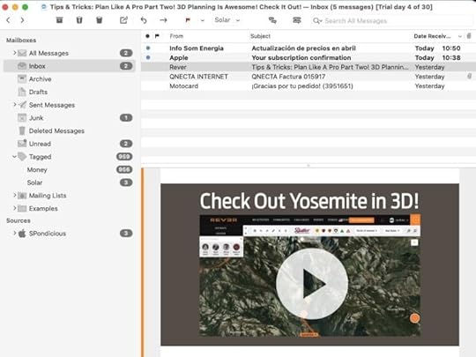Click the Junk count badge
The image size is (476, 357).
pos(126,118)
